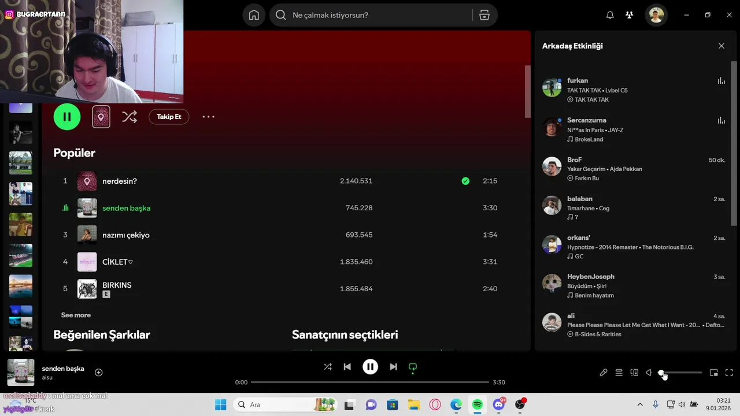
Task: Open the artist aisu link in the player bar
Action: [47, 377]
